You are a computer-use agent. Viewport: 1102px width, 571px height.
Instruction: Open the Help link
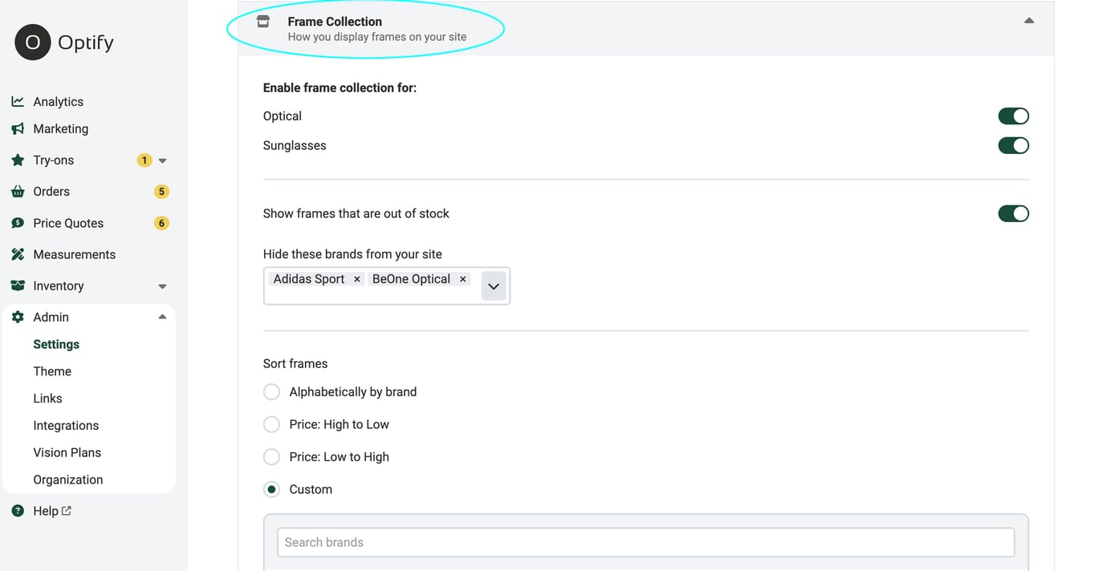pos(45,510)
